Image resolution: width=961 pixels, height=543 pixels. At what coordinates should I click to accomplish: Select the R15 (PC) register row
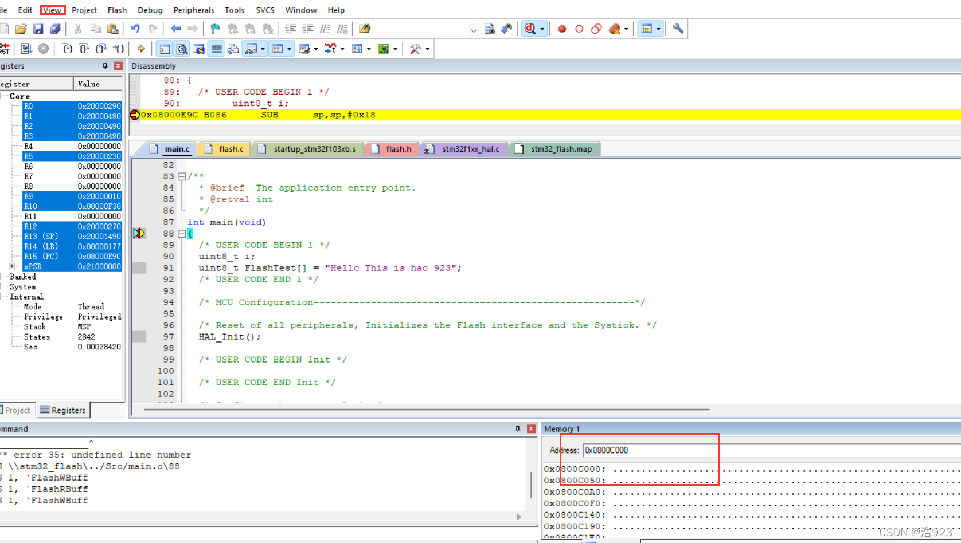72,257
